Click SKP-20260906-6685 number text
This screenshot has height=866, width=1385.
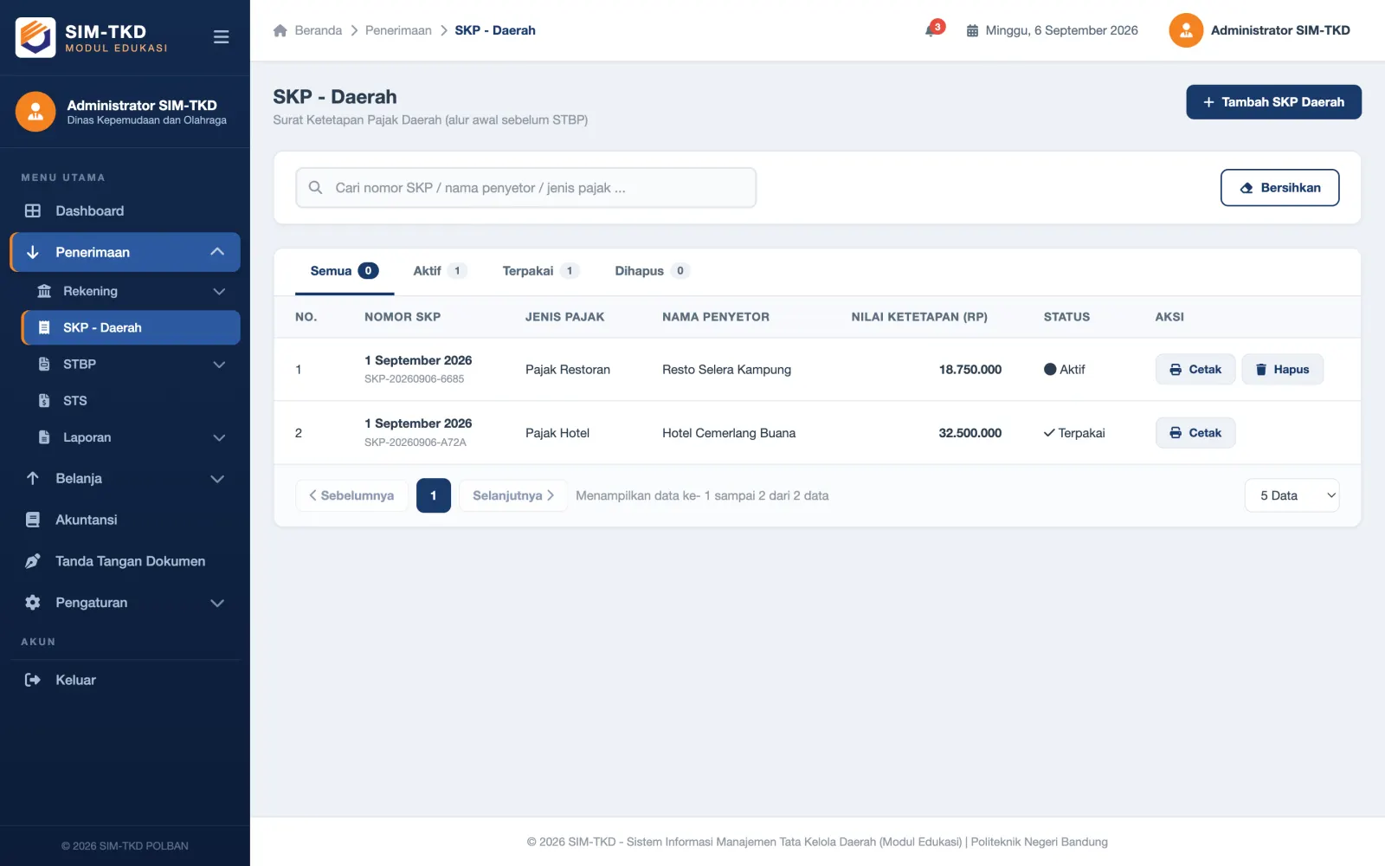point(414,379)
